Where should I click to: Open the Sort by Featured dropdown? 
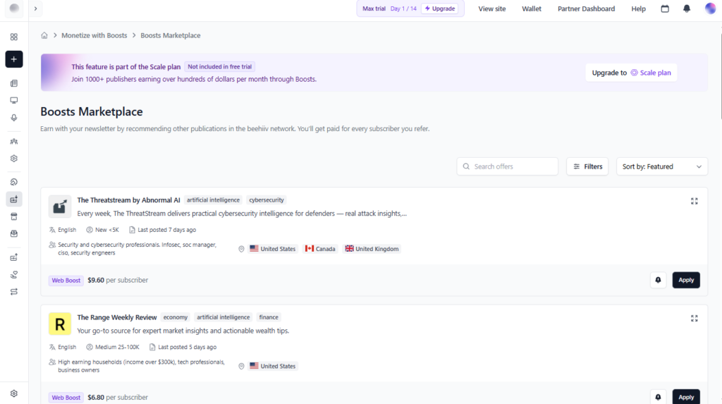(661, 167)
